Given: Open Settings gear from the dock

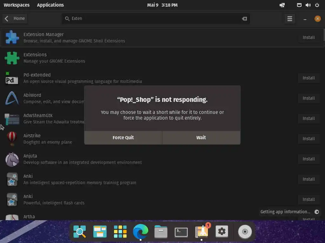Looking at the screenshot, I should click(x=222, y=231).
